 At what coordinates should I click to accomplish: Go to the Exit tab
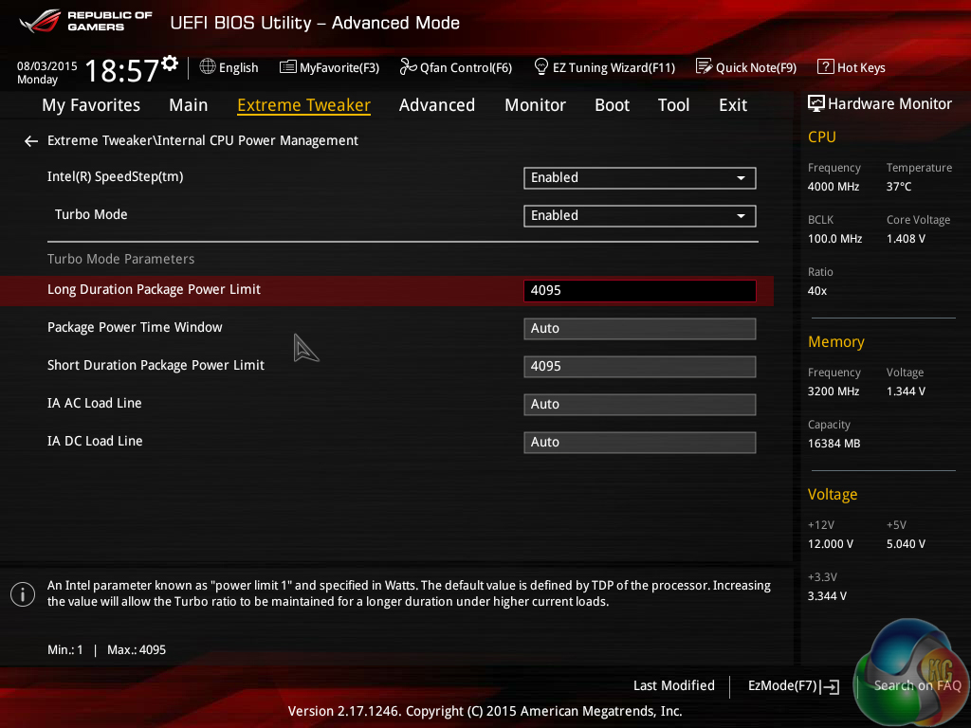(x=733, y=105)
